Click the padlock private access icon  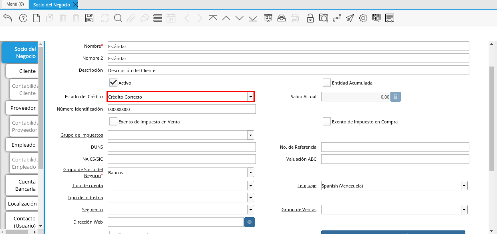[x=310, y=18]
